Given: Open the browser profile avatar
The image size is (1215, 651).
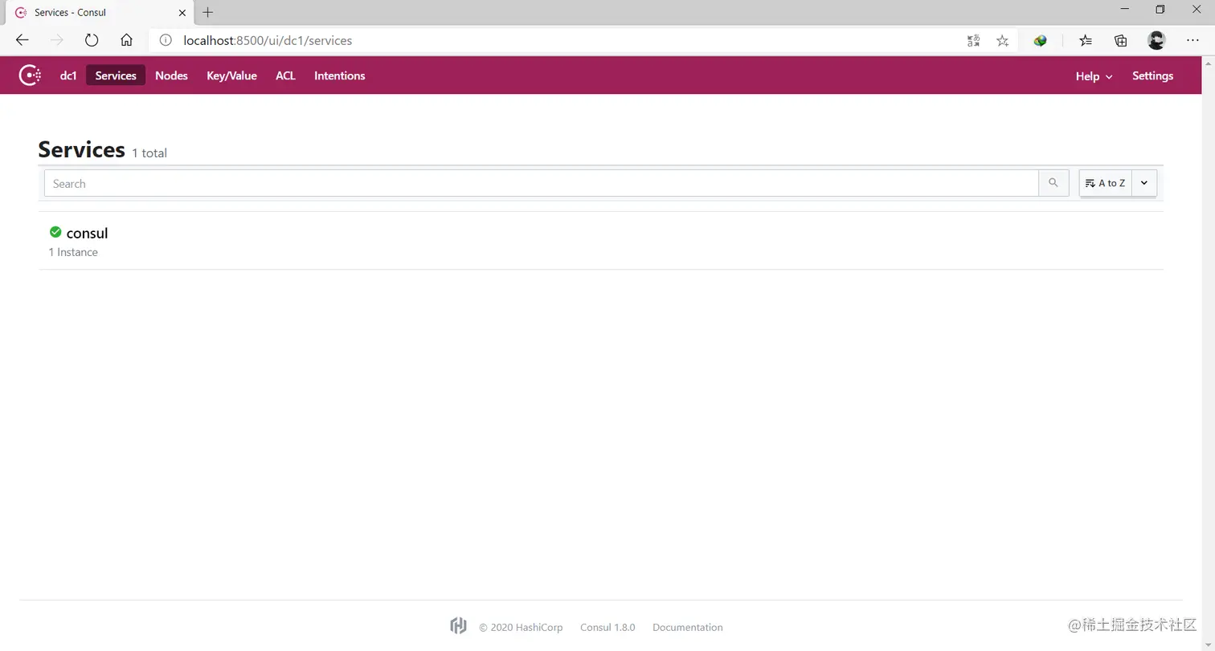Looking at the screenshot, I should tap(1156, 40).
